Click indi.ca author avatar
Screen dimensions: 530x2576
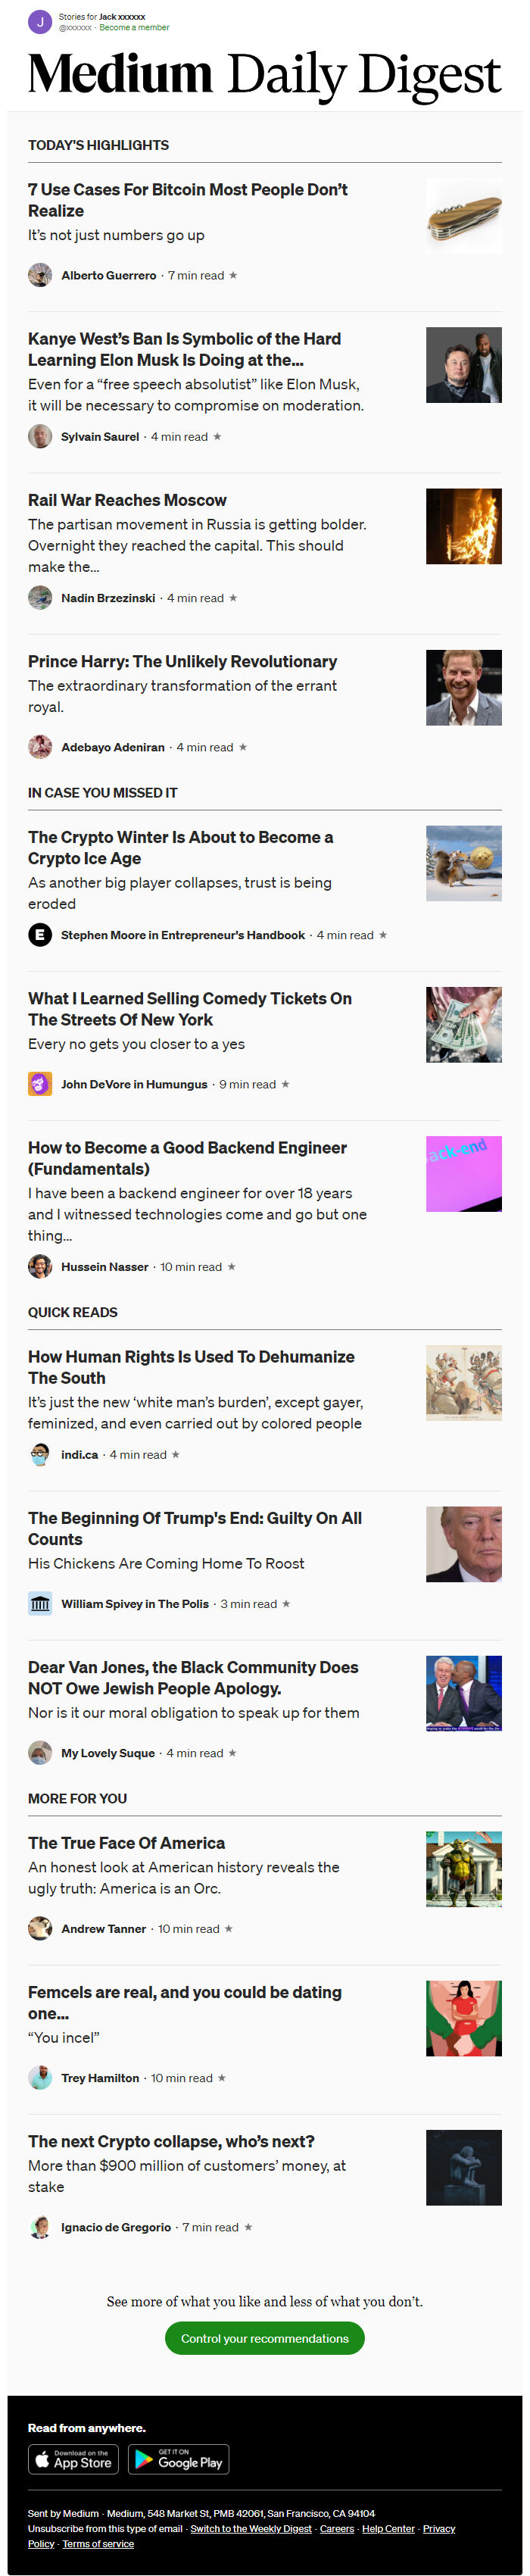(40, 1454)
